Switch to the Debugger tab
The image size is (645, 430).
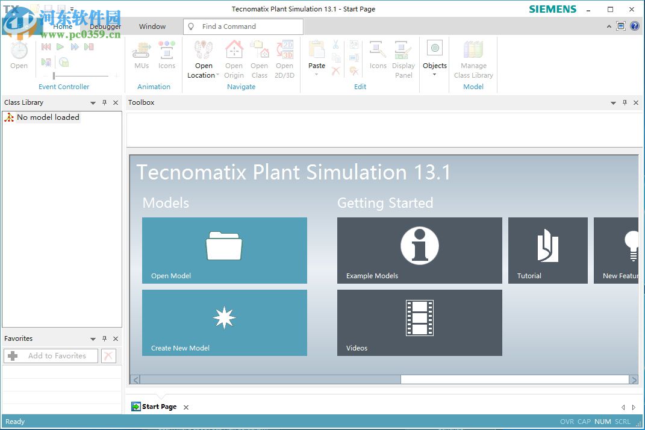105,26
